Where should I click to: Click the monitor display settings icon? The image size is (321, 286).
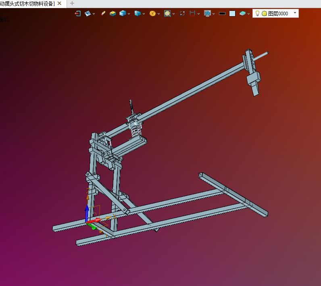pos(207,13)
